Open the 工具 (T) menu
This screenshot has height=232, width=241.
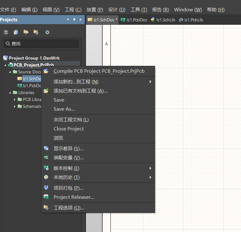[139, 10]
